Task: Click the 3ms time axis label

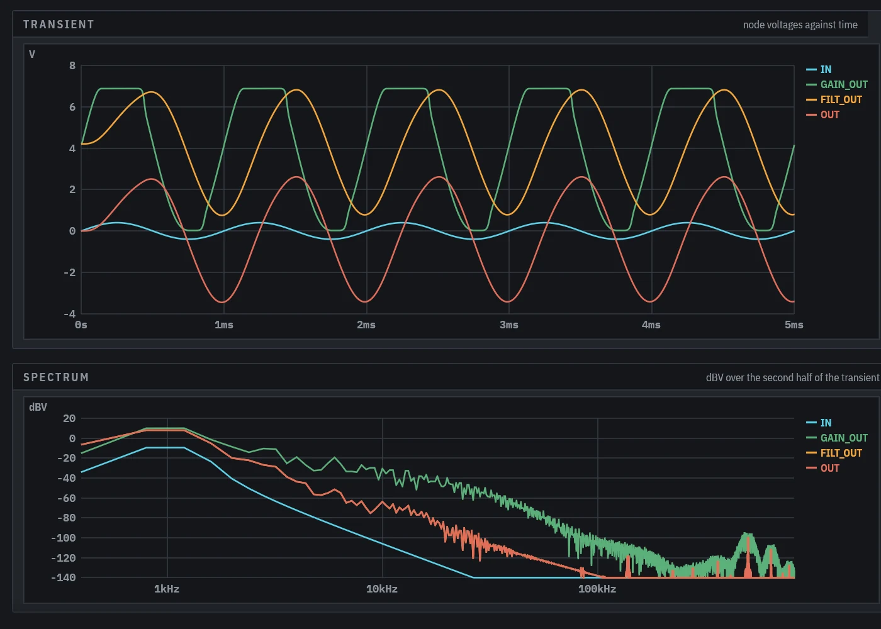Action: click(509, 325)
